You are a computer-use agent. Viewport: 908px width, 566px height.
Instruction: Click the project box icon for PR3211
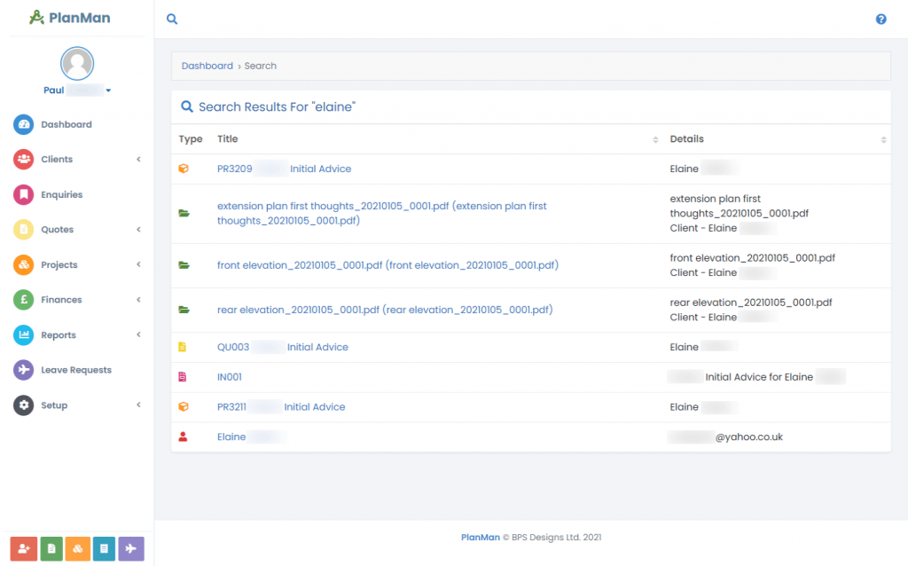click(184, 406)
